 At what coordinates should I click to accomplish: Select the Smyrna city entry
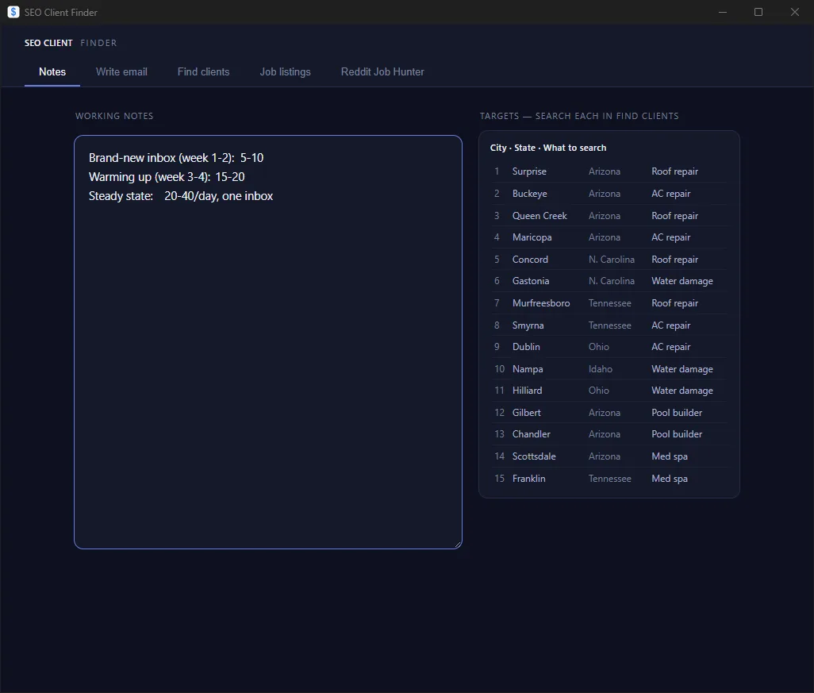click(528, 325)
